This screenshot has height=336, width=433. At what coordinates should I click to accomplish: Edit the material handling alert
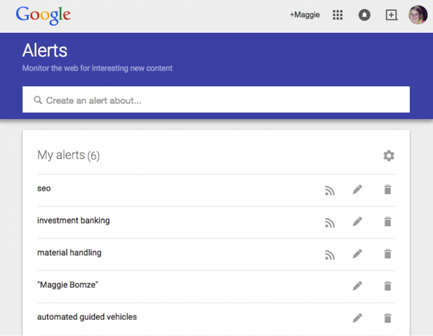point(357,254)
